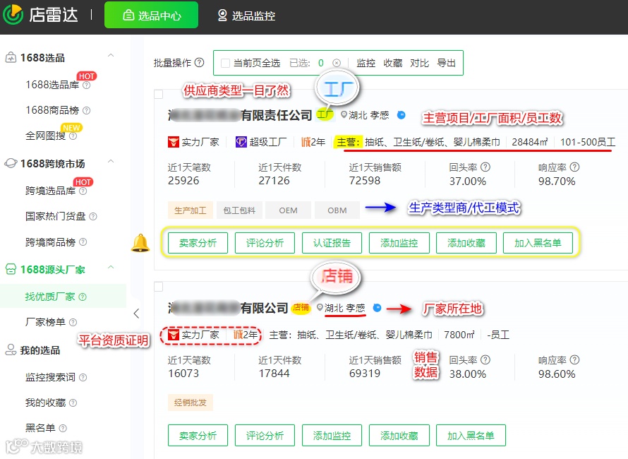Open 黑名单 in the sidebar
This screenshot has height=459, width=628.
point(40,428)
